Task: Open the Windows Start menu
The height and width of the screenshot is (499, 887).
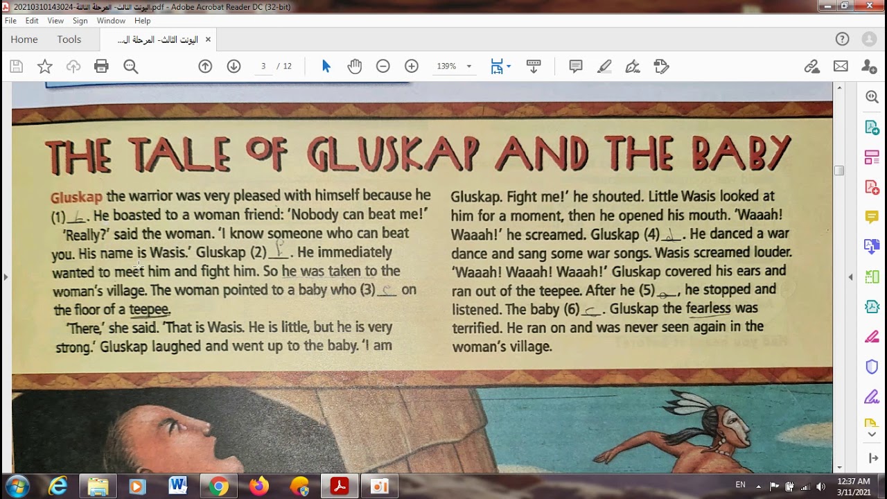Action: pos(17,486)
